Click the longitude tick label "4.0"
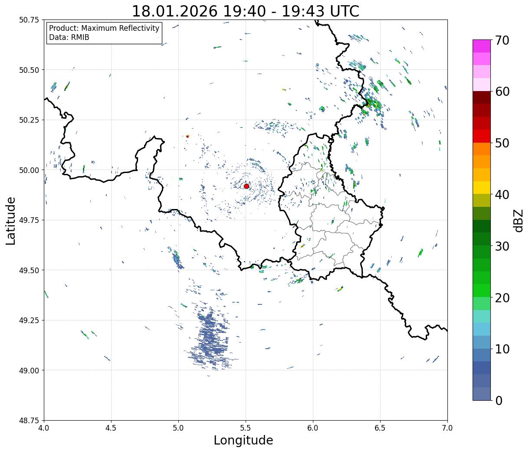The width and height of the screenshot is (529, 451). pyautogui.click(x=44, y=428)
